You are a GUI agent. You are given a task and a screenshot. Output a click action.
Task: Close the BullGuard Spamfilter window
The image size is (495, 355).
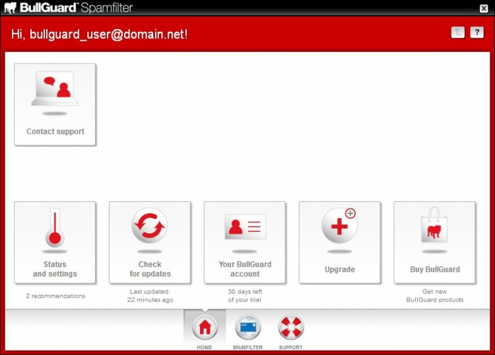(484, 9)
